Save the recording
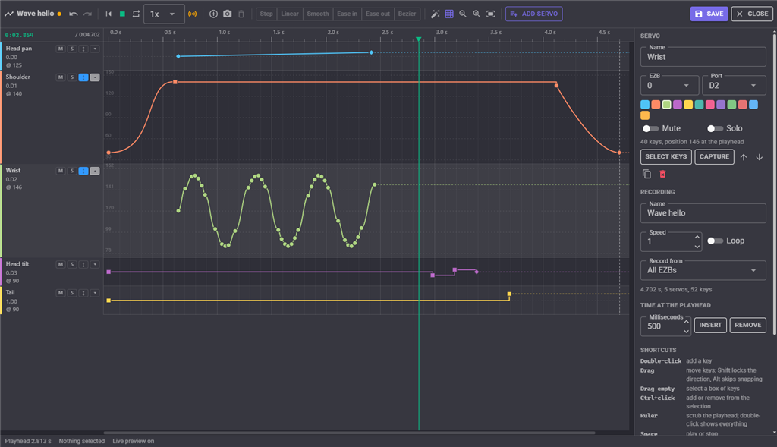This screenshot has width=777, height=447. [709, 14]
